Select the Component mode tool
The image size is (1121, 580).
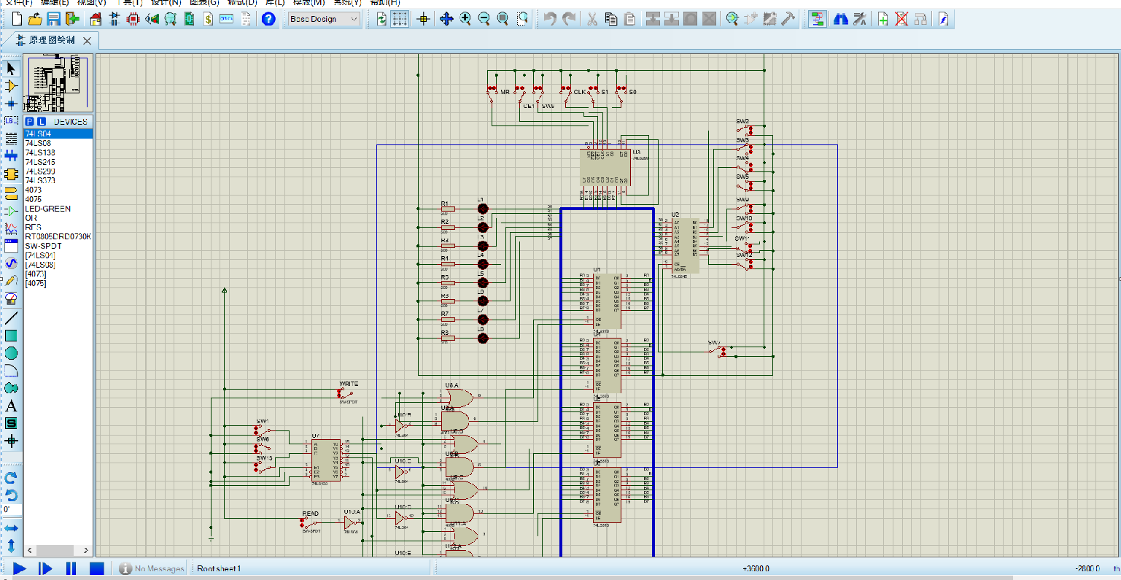11,86
